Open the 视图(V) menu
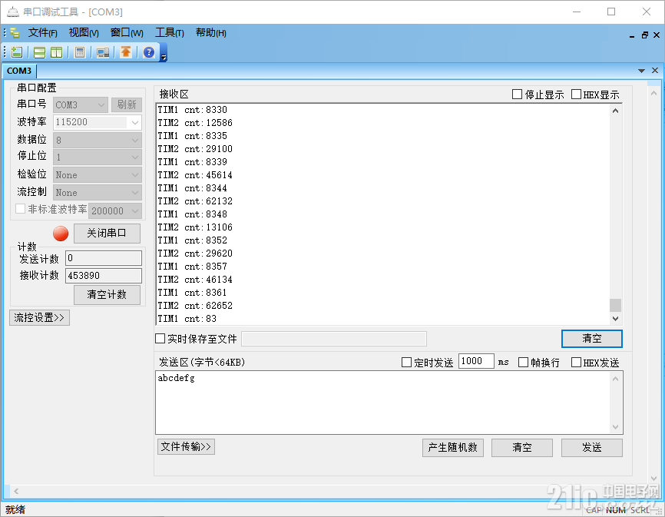This screenshot has width=665, height=517. (x=84, y=33)
